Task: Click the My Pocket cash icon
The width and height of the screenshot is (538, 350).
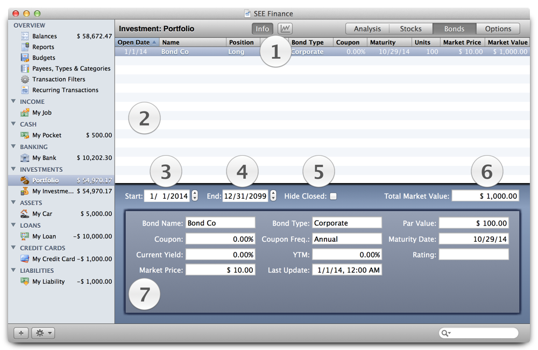Action: click(25, 135)
